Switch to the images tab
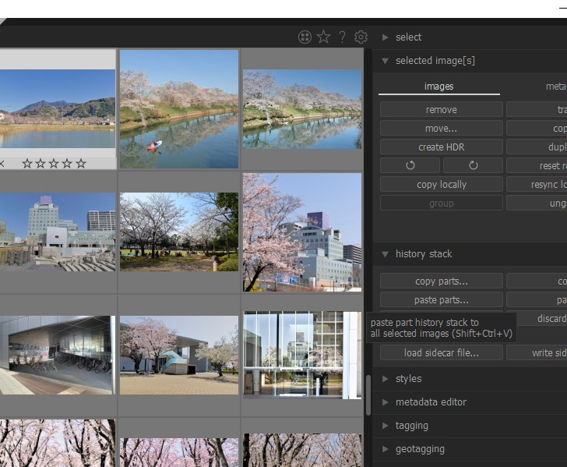 [438, 87]
